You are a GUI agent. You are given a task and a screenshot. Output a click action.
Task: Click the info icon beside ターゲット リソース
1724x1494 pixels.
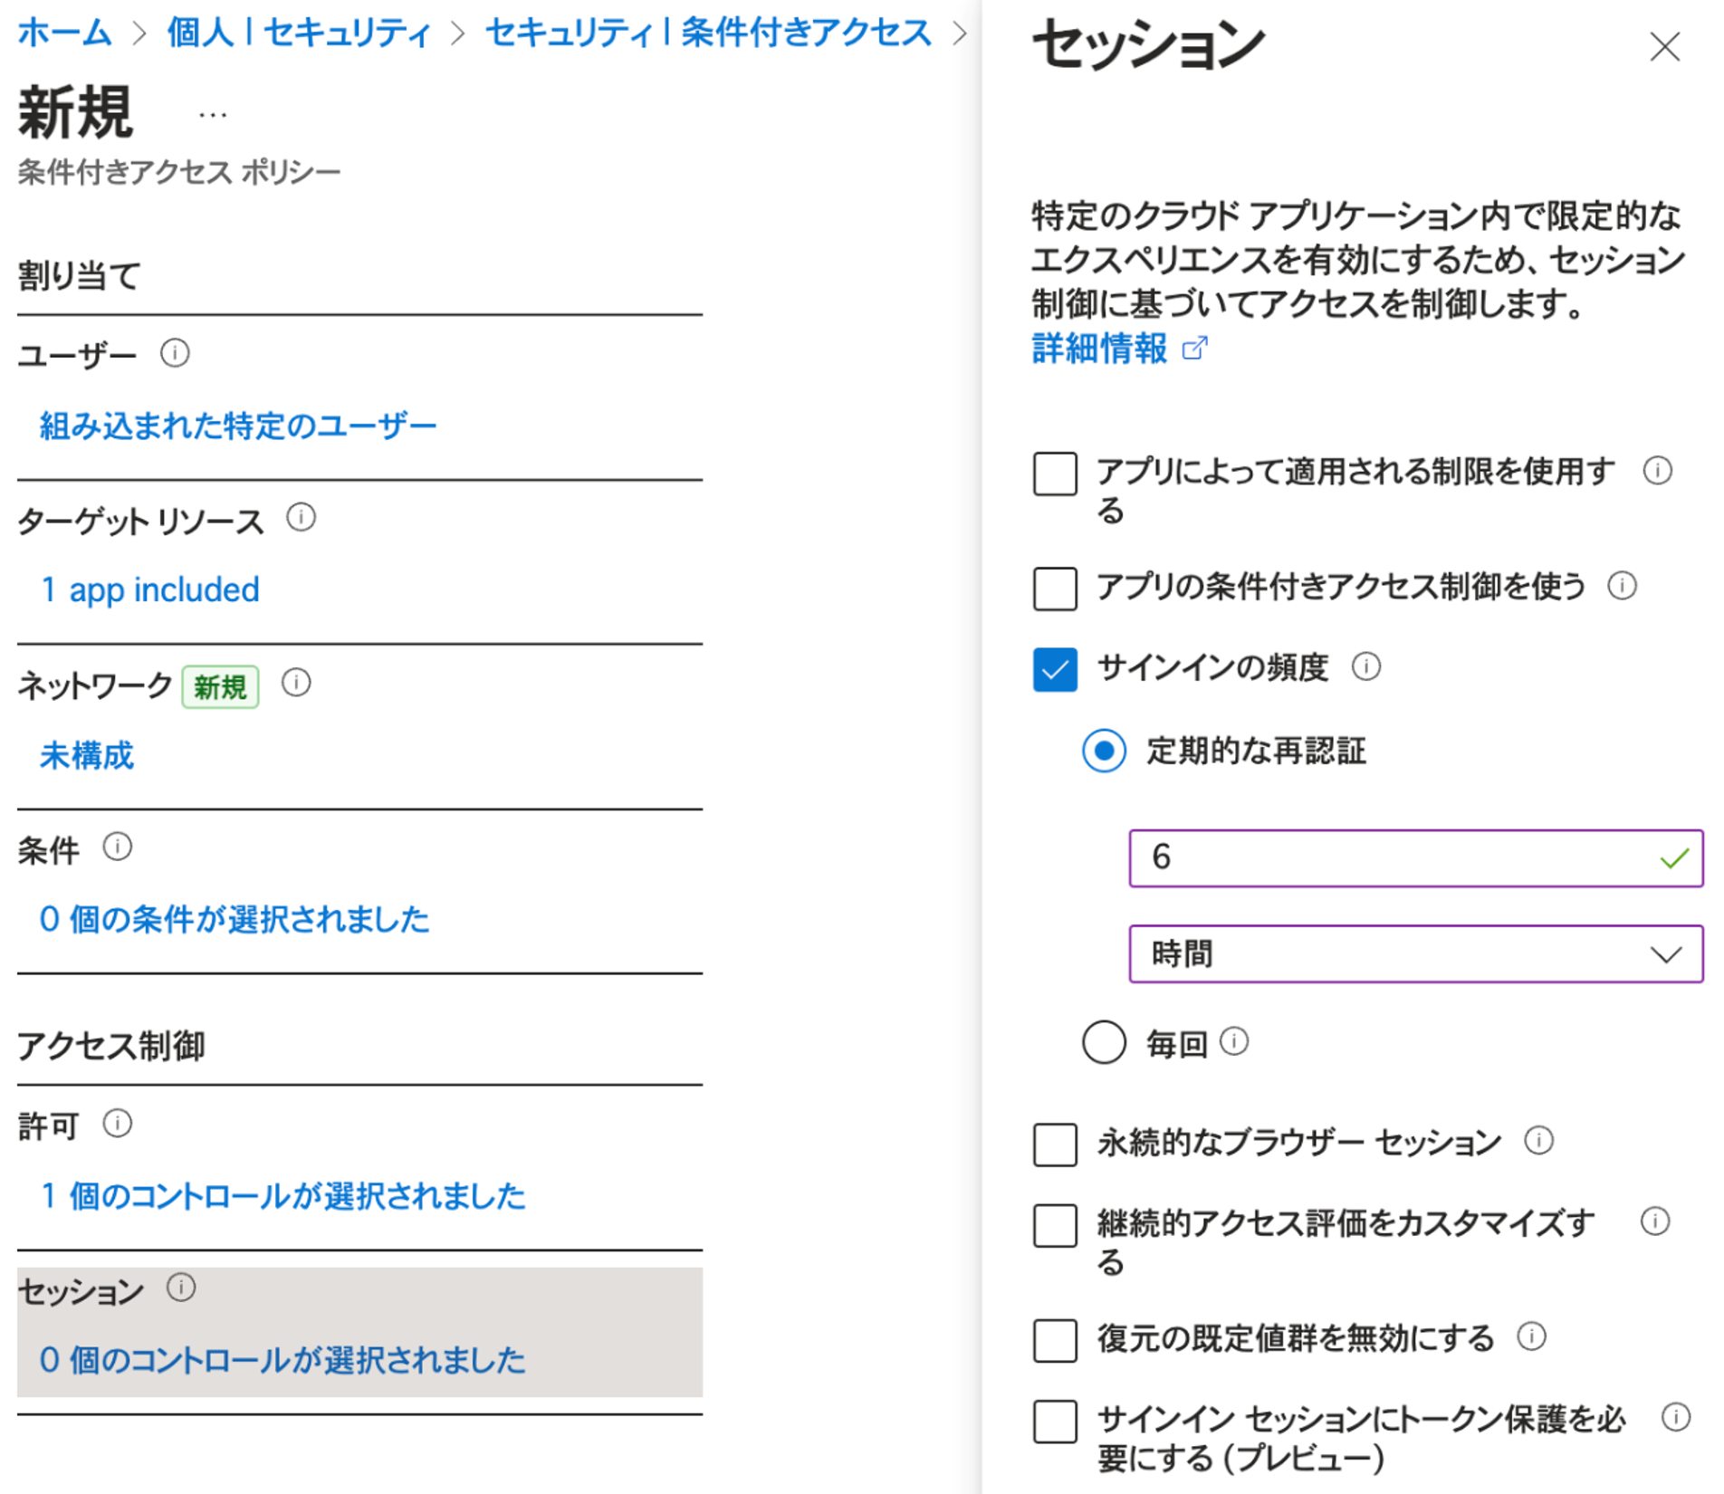(302, 518)
